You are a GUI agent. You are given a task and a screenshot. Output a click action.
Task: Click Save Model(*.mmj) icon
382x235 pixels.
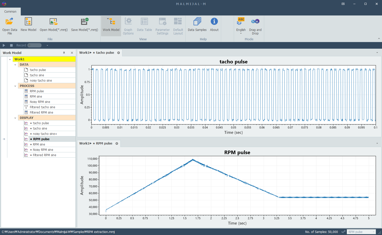(x=84, y=22)
